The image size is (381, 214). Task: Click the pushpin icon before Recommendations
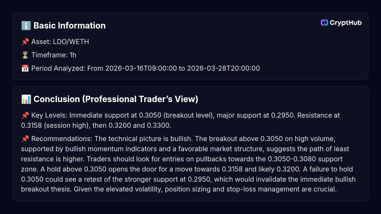(25, 139)
